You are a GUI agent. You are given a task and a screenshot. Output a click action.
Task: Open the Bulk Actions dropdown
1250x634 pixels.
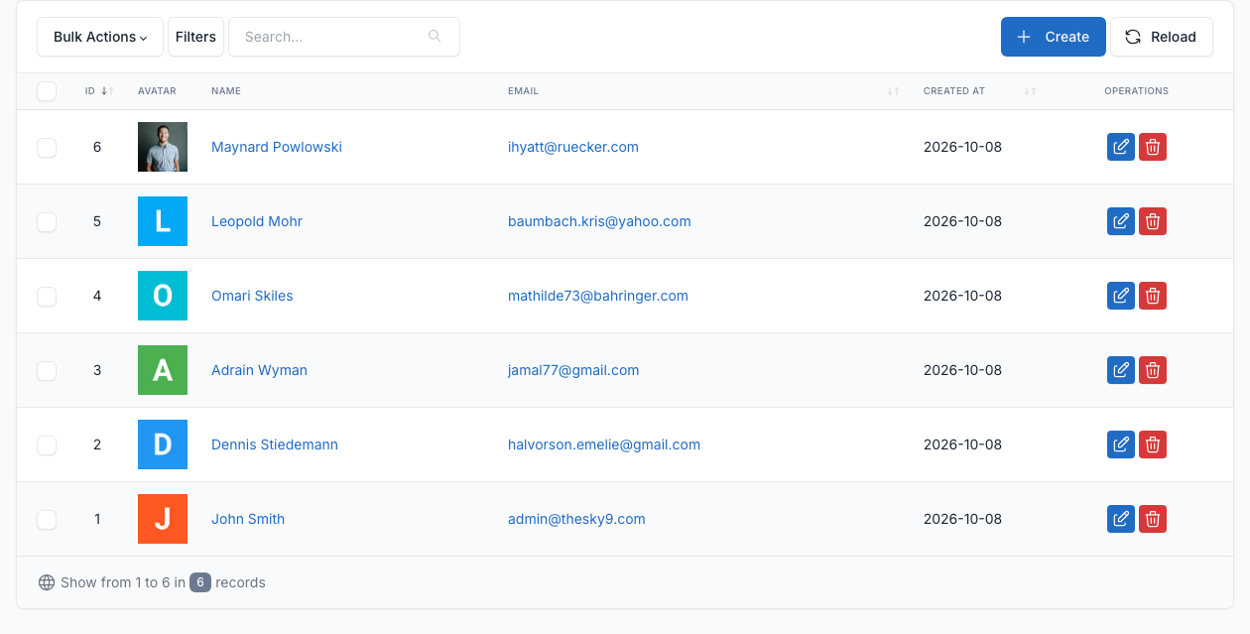[100, 37]
